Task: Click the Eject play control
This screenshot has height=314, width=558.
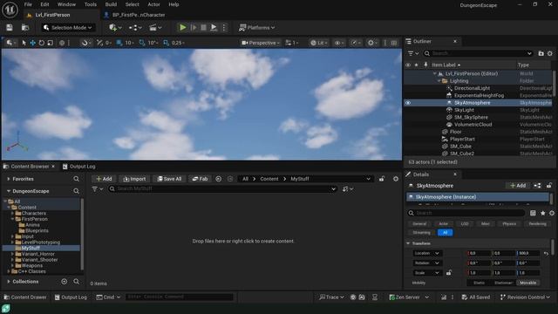Action: click(x=214, y=27)
